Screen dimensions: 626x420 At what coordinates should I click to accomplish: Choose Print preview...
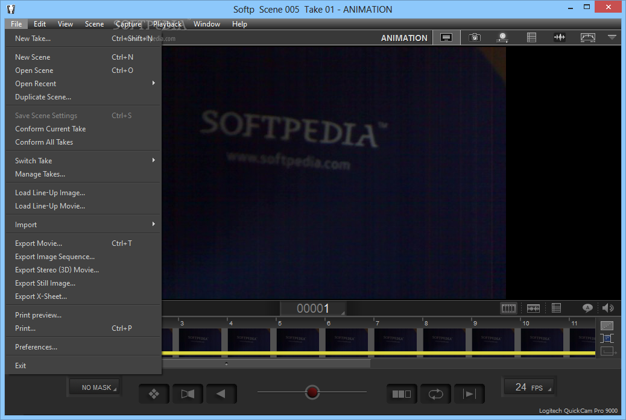pyautogui.click(x=83, y=315)
